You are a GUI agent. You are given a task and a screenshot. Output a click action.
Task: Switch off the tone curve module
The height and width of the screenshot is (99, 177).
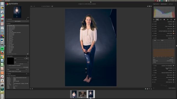[153, 29]
